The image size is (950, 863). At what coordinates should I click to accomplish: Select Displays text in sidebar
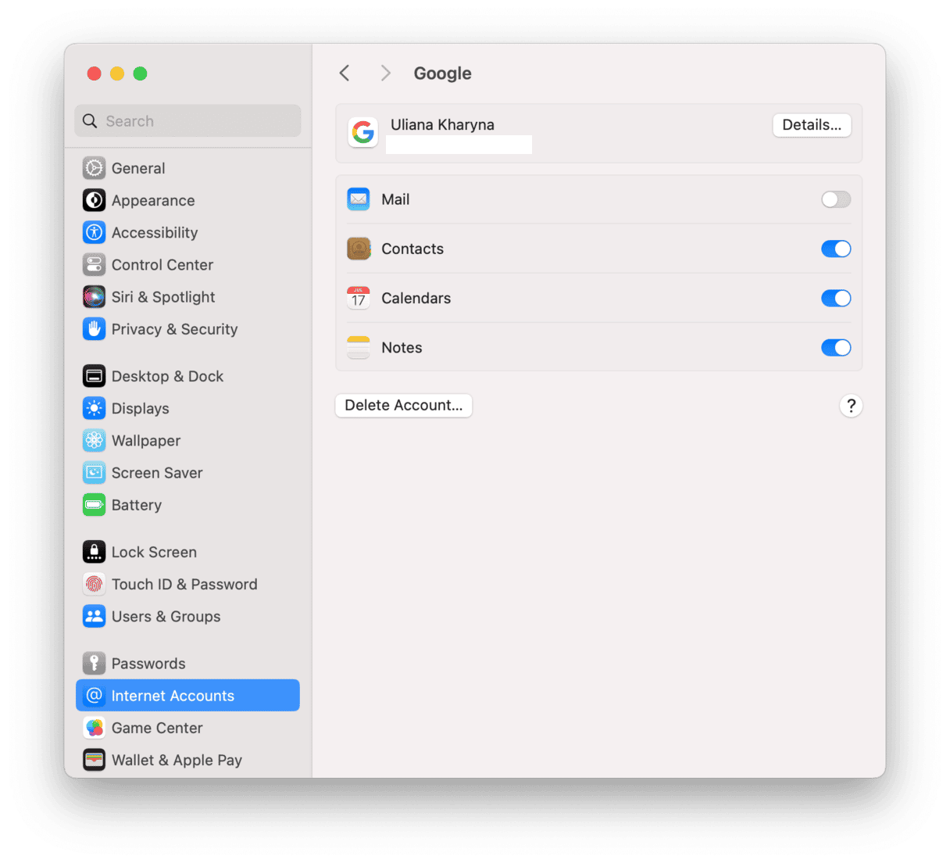pos(141,408)
